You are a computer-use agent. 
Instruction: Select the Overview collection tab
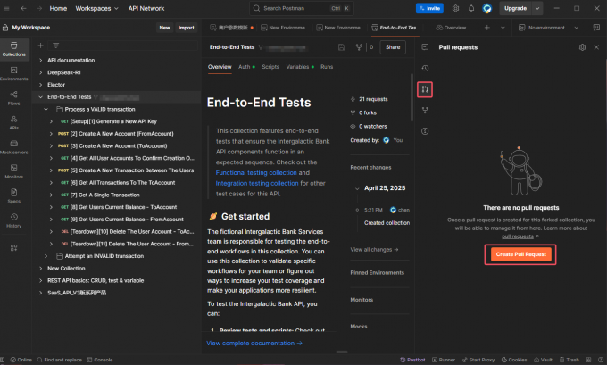220,67
